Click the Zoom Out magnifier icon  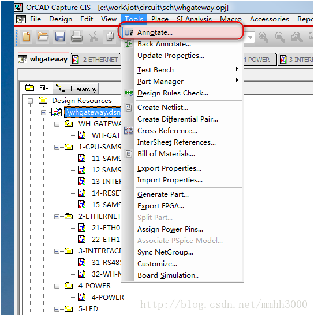click(x=280, y=37)
